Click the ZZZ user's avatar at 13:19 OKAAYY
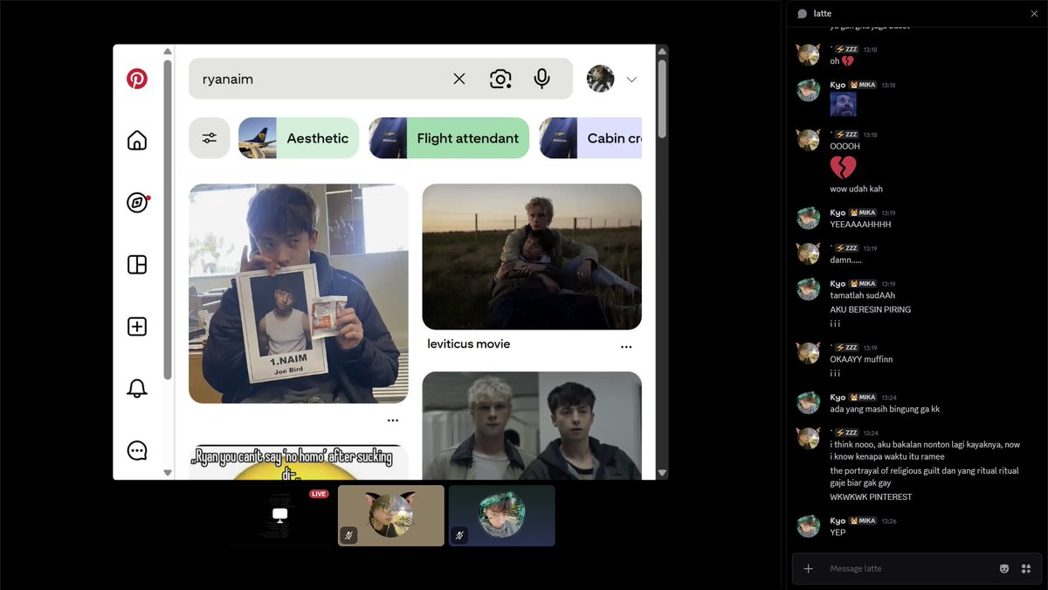This screenshot has width=1048, height=590. pyautogui.click(x=809, y=353)
